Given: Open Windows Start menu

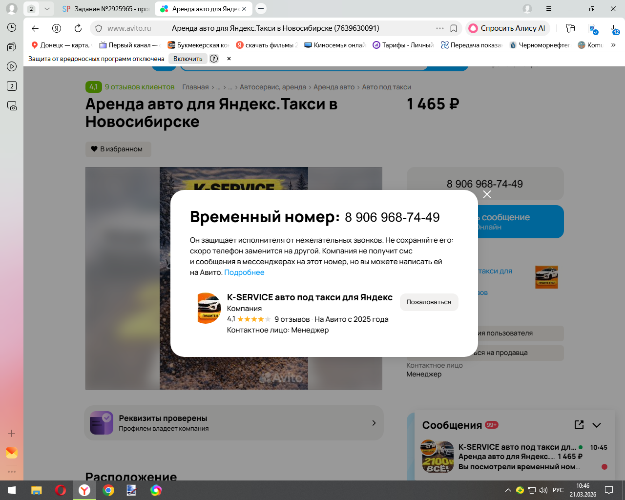Looking at the screenshot, I should pyautogui.click(x=12, y=490).
